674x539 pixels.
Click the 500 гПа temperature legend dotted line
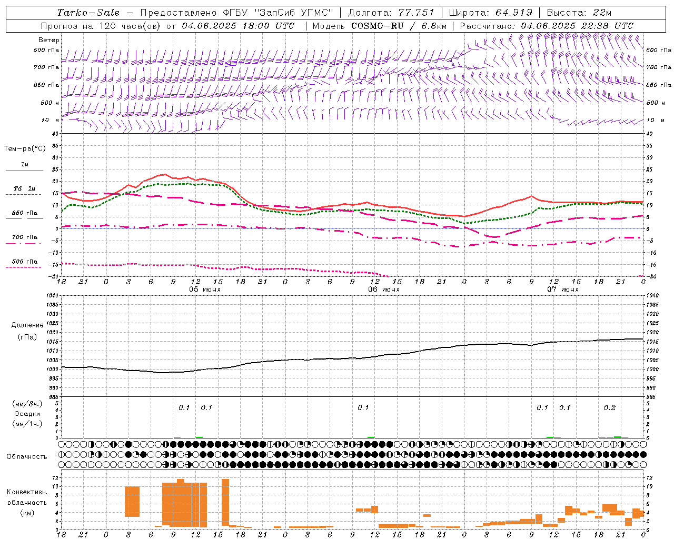pyautogui.click(x=23, y=267)
